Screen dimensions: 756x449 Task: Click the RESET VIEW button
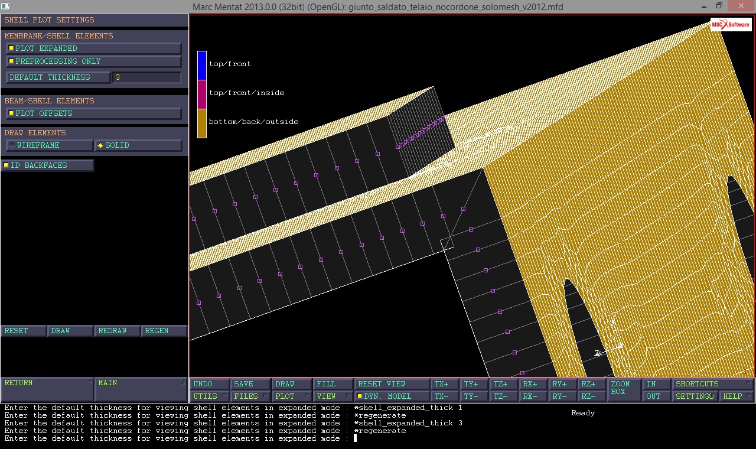pos(392,384)
